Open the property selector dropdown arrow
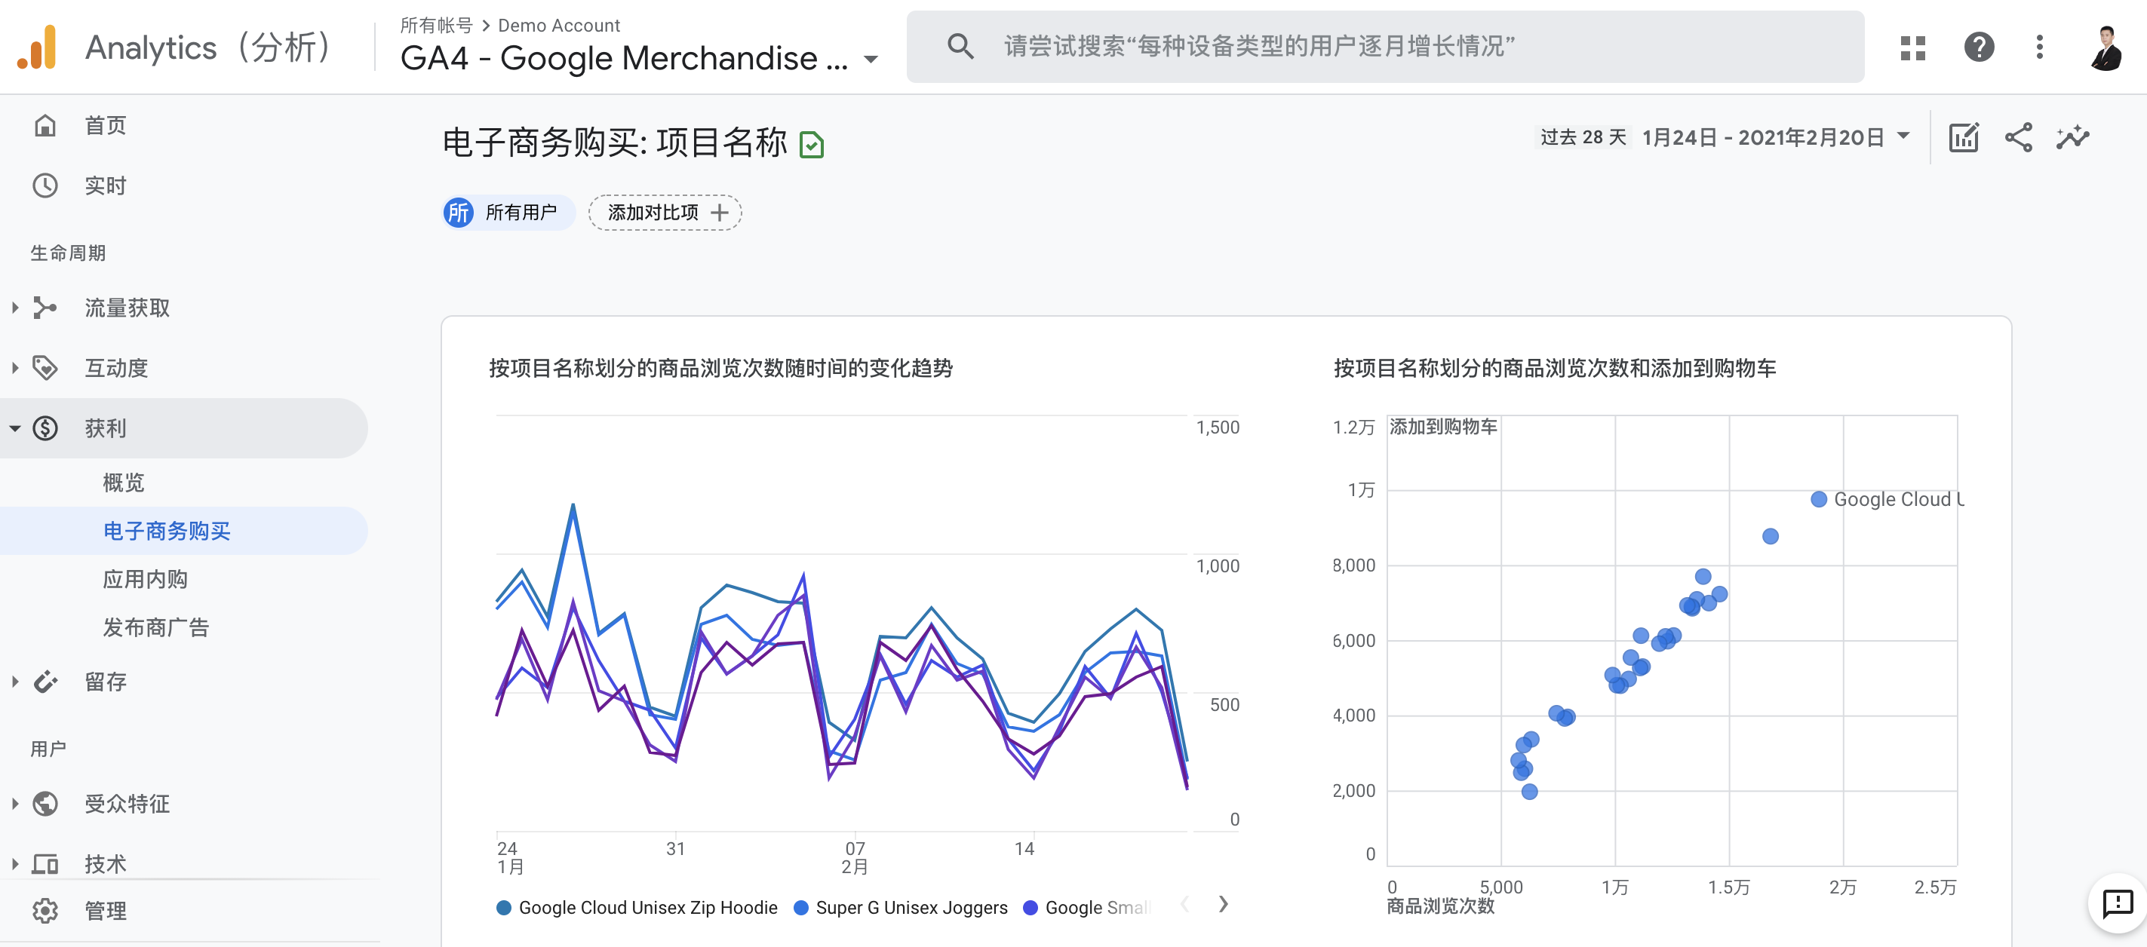This screenshot has height=947, width=2147. (x=871, y=59)
